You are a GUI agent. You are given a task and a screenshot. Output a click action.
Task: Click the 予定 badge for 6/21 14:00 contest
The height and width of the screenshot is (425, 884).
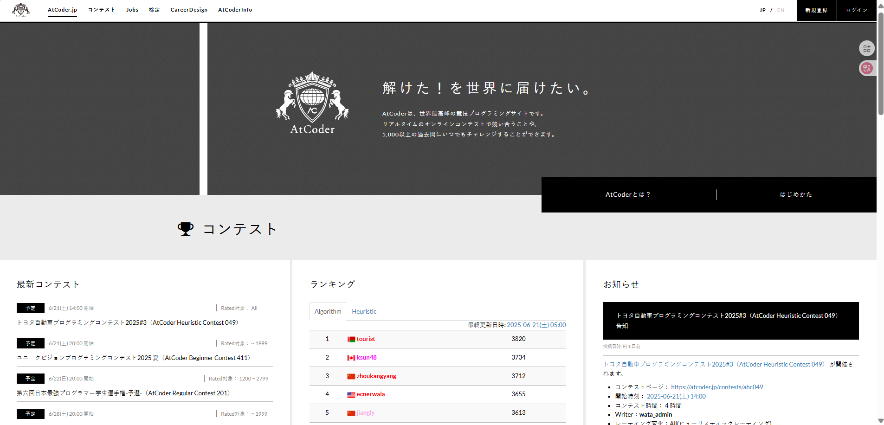31,308
